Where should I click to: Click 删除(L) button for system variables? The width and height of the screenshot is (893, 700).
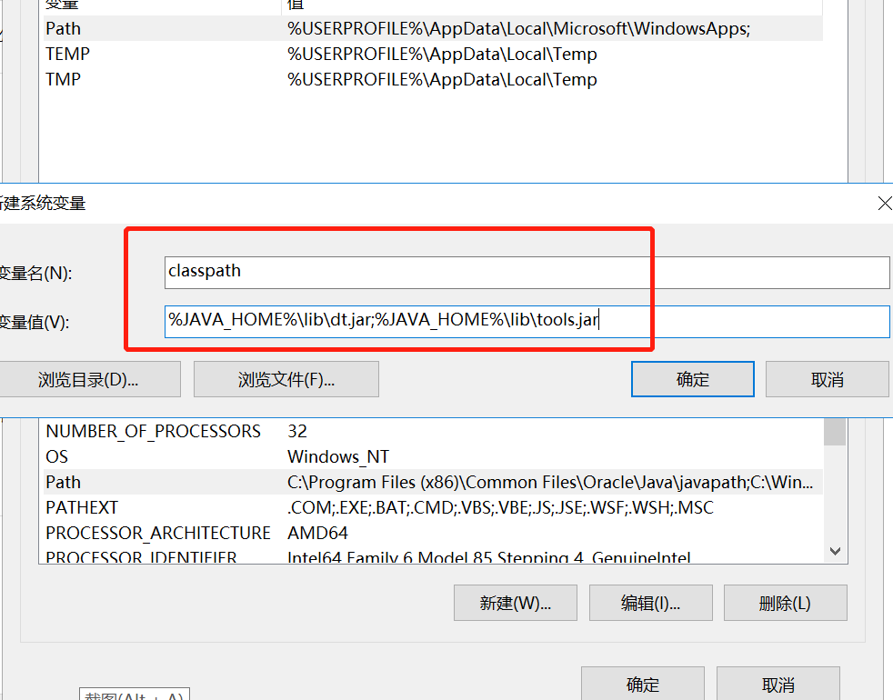pos(786,603)
